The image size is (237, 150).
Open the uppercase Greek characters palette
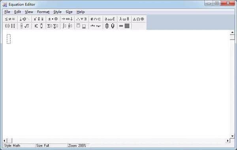(x=139, y=19)
